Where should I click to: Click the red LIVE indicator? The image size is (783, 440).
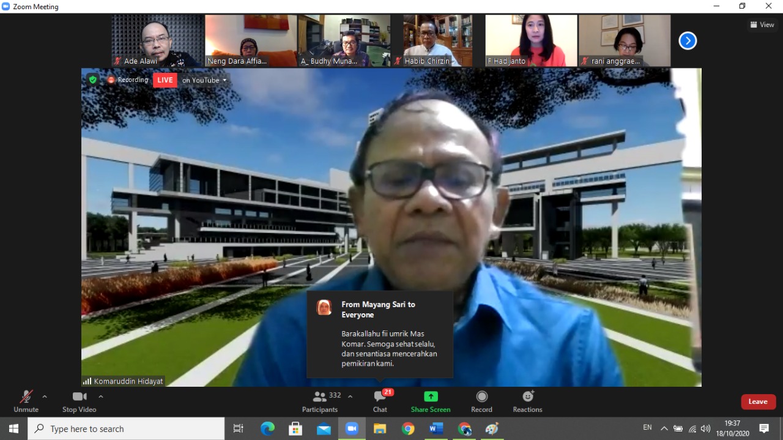click(x=165, y=80)
